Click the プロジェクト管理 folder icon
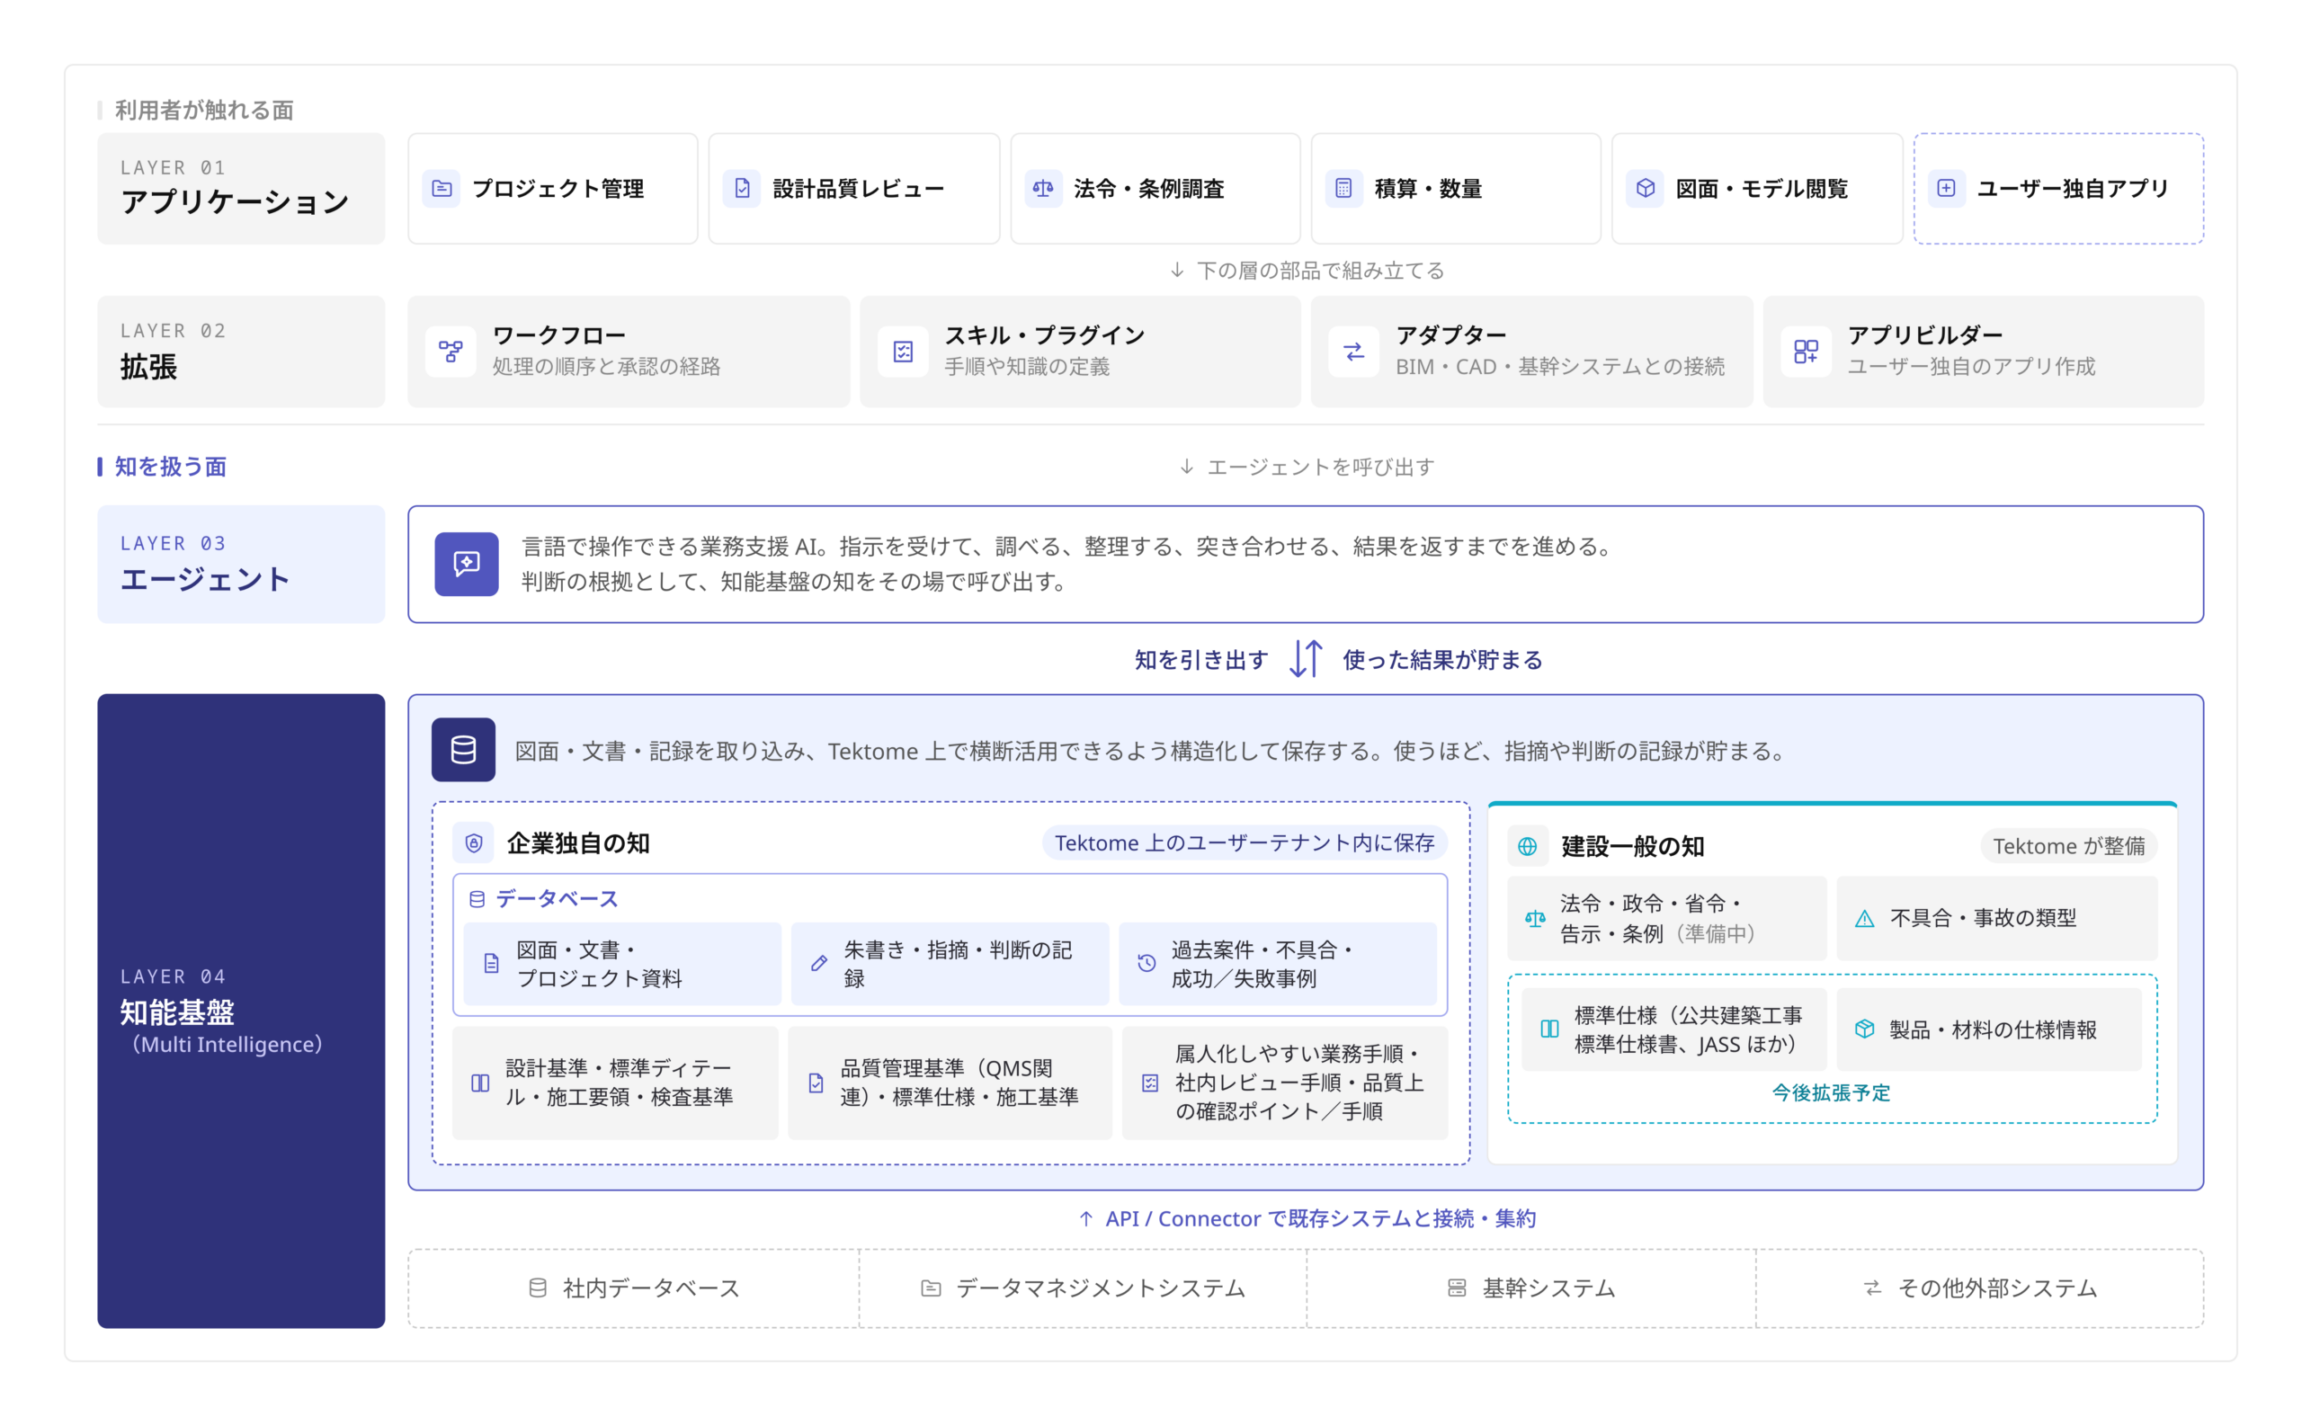The image size is (2302, 1426). point(442,189)
